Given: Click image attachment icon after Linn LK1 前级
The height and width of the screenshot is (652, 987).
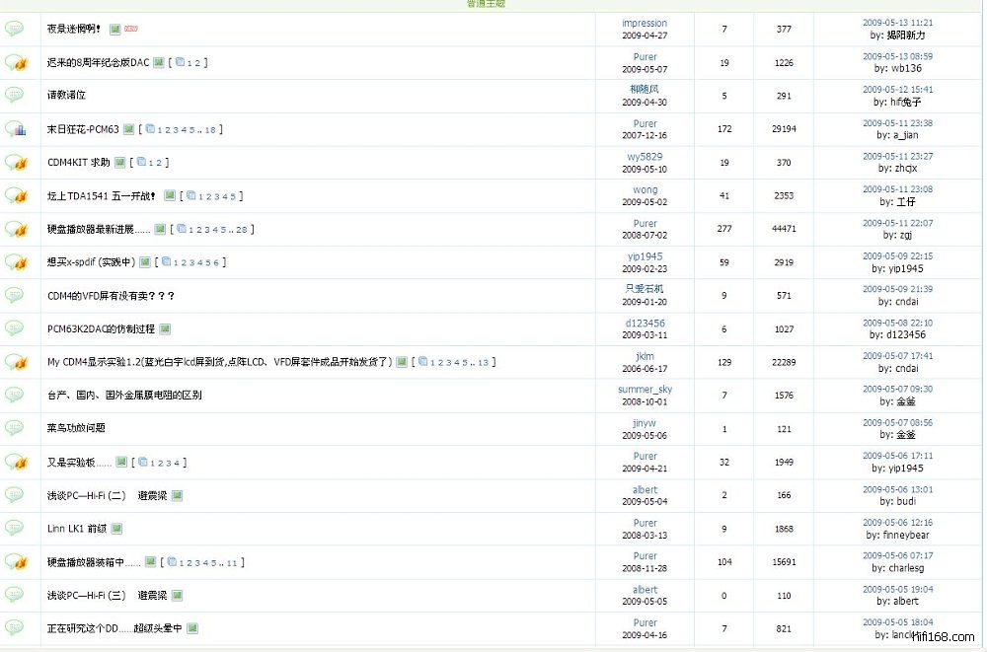Looking at the screenshot, I should (x=116, y=529).
